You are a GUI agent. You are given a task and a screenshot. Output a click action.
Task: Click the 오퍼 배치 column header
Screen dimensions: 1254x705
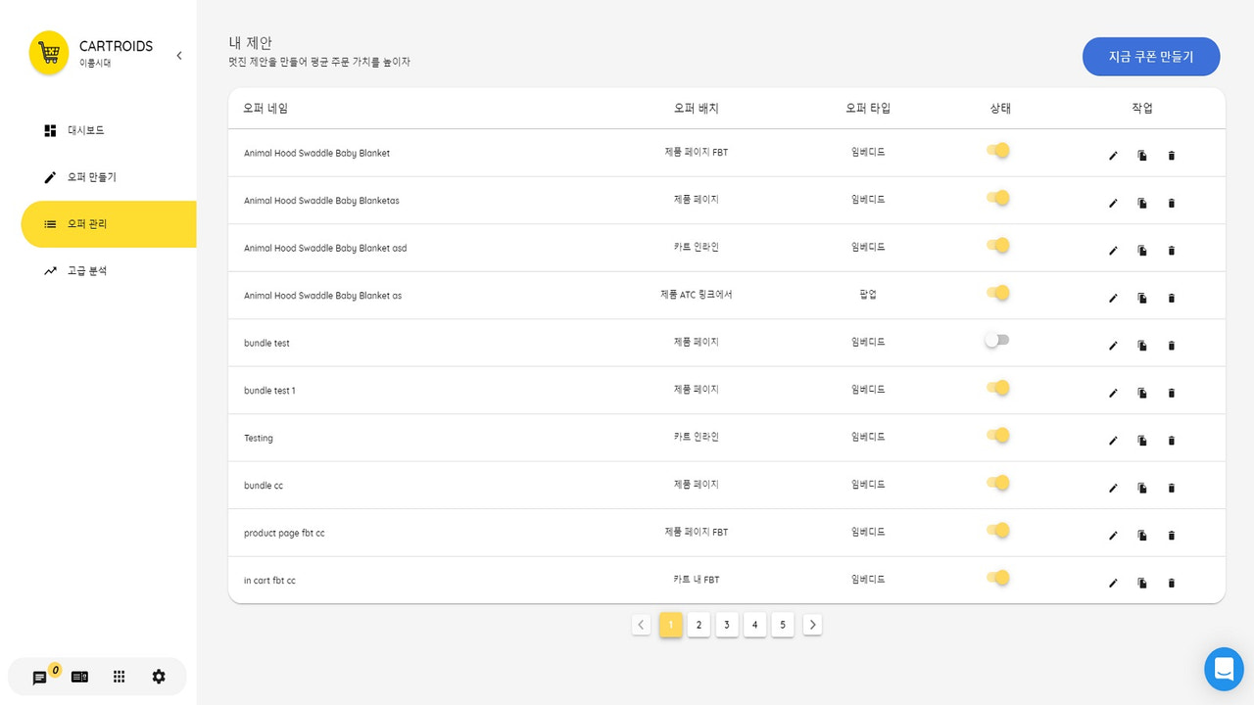click(697, 109)
